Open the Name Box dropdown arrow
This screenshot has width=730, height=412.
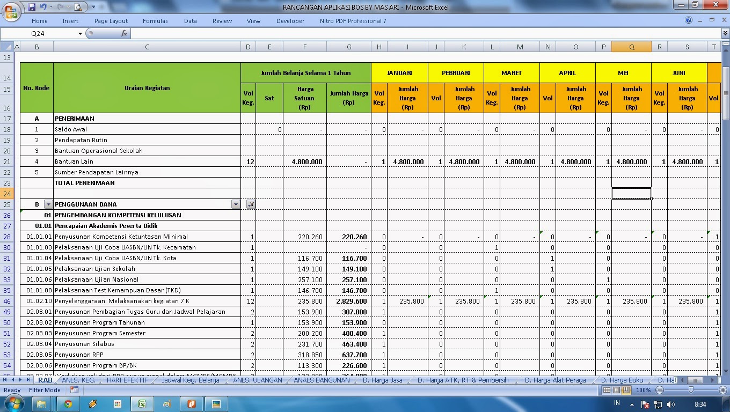tap(81, 33)
